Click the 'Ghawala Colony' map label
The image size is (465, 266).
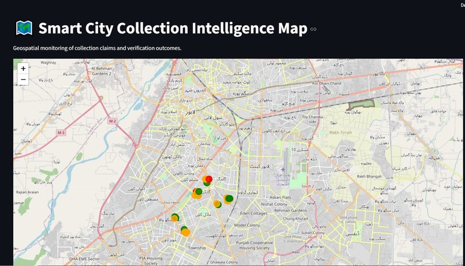(x=224, y=262)
